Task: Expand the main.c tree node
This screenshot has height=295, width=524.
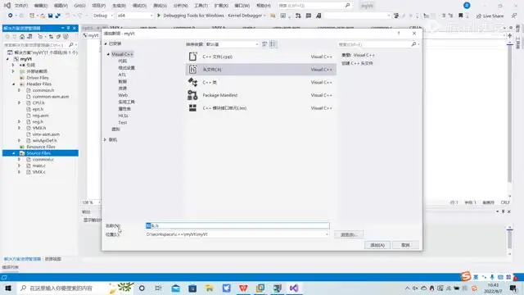Action: pyautogui.click(x=20, y=166)
